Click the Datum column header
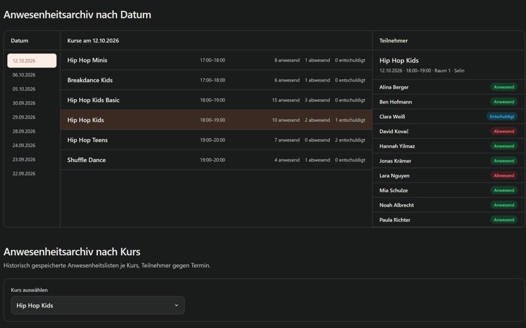Image resolution: width=526 pixels, height=328 pixels. tap(20, 40)
